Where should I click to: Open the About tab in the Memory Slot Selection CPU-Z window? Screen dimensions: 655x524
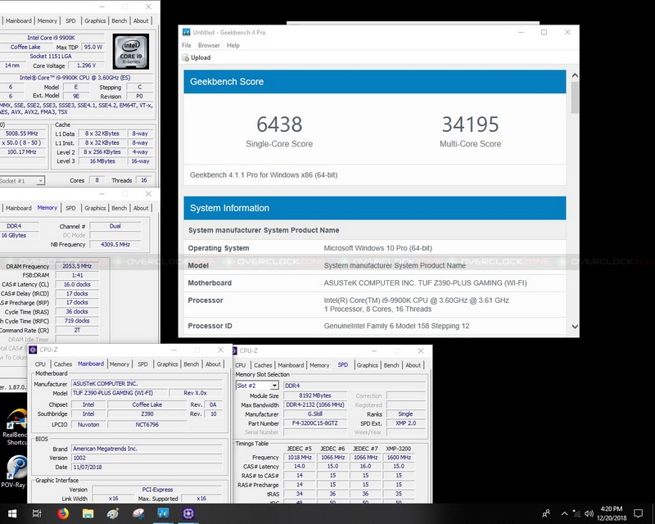tap(413, 365)
